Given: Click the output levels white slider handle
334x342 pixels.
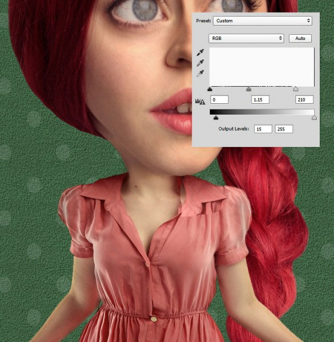Looking at the screenshot, I should (x=314, y=118).
